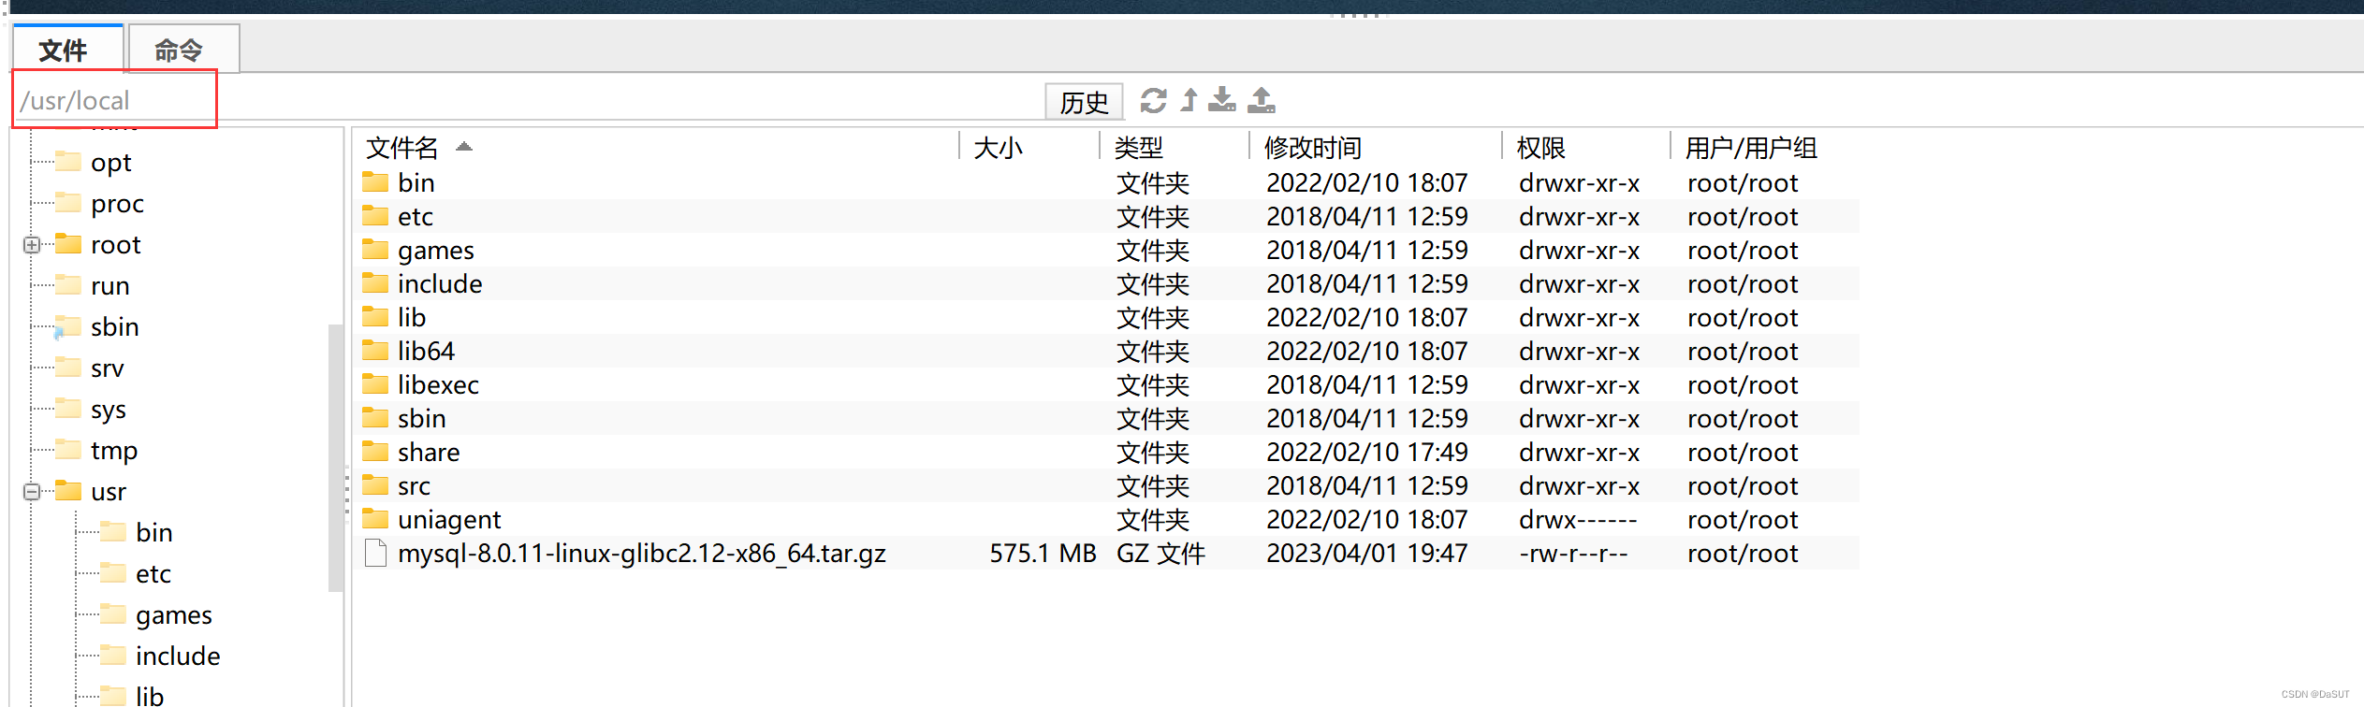Click the 2022/02/10 17:49 date cell
The height and width of the screenshot is (707, 2364).
point(1366,453)
